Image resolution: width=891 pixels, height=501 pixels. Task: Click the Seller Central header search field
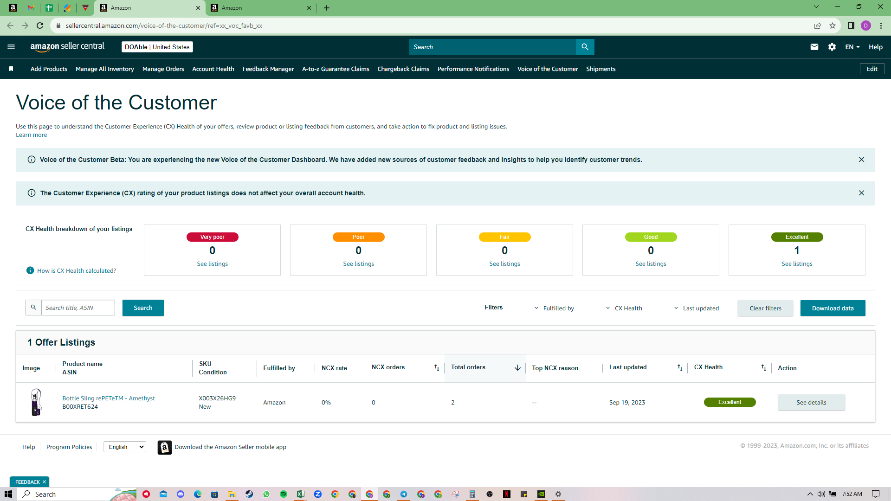click(492, 47)
